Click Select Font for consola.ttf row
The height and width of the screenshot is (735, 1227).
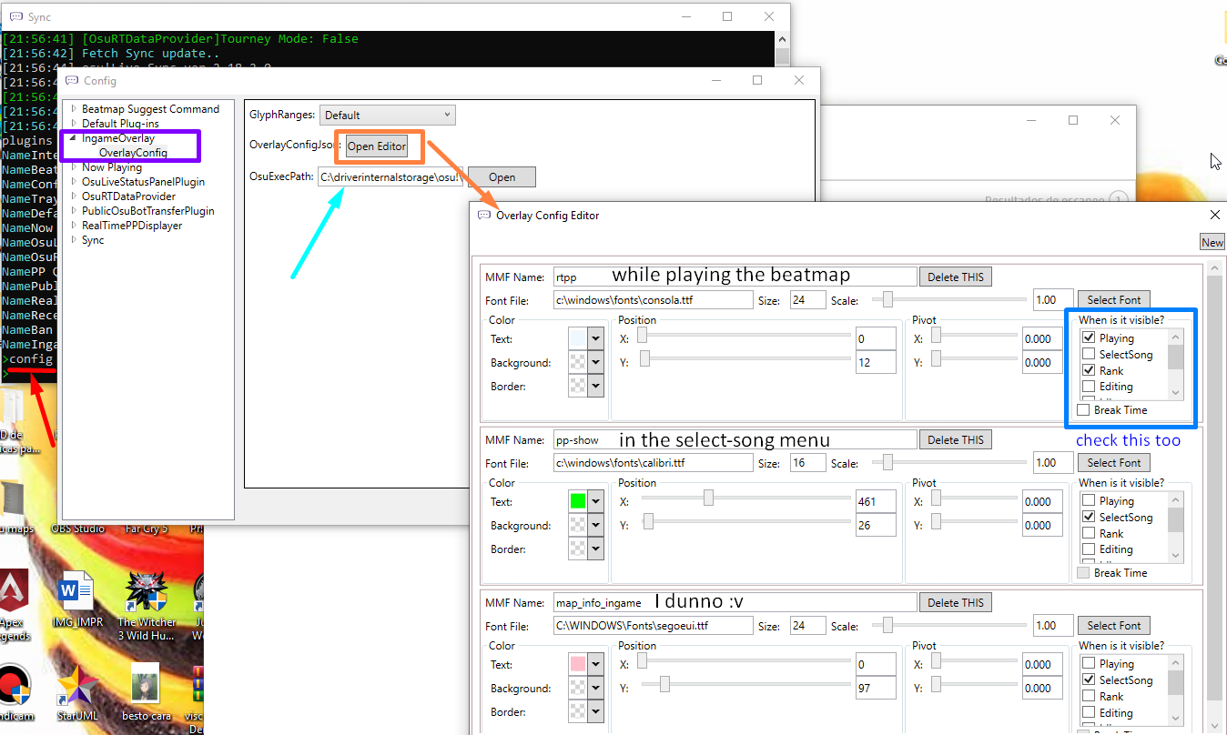click(x=1113, y=299)
